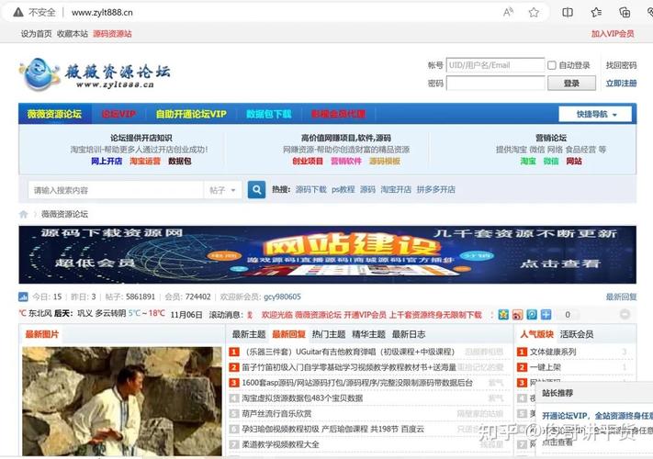
Task: Focus the 请输入搜索内容 search box
Action: click(116, 190)
